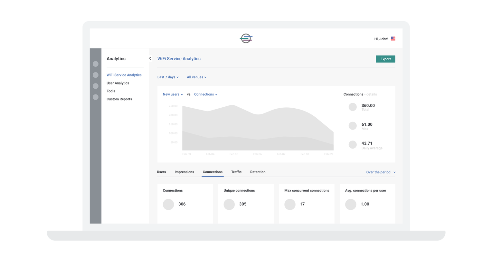Viewport: 483px width, 263px height.
Task: Click the 61.00 max value
Action: 367,124
